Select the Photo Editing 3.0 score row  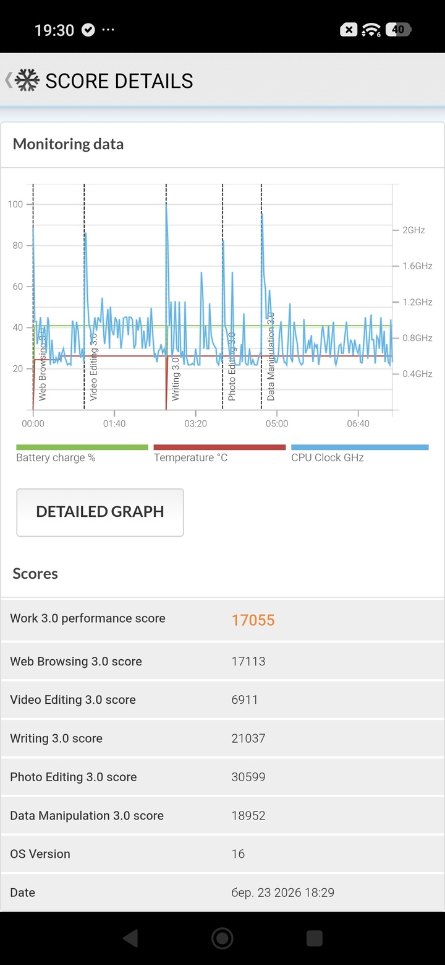click(222, 777)
